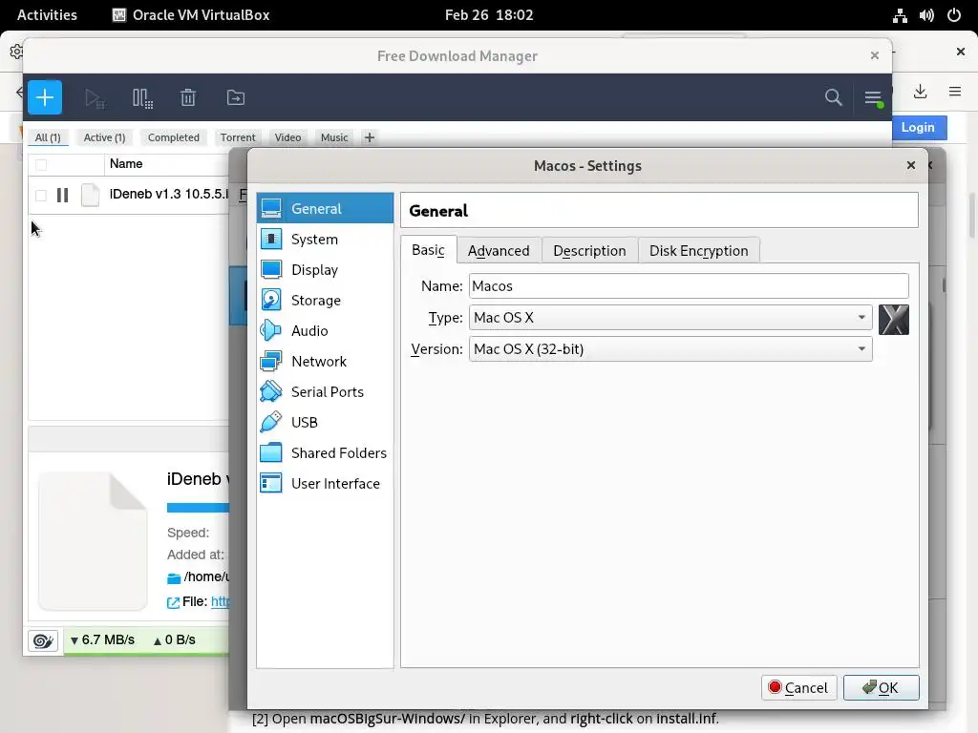Open search in Free Download Manager

coord(833,97)
